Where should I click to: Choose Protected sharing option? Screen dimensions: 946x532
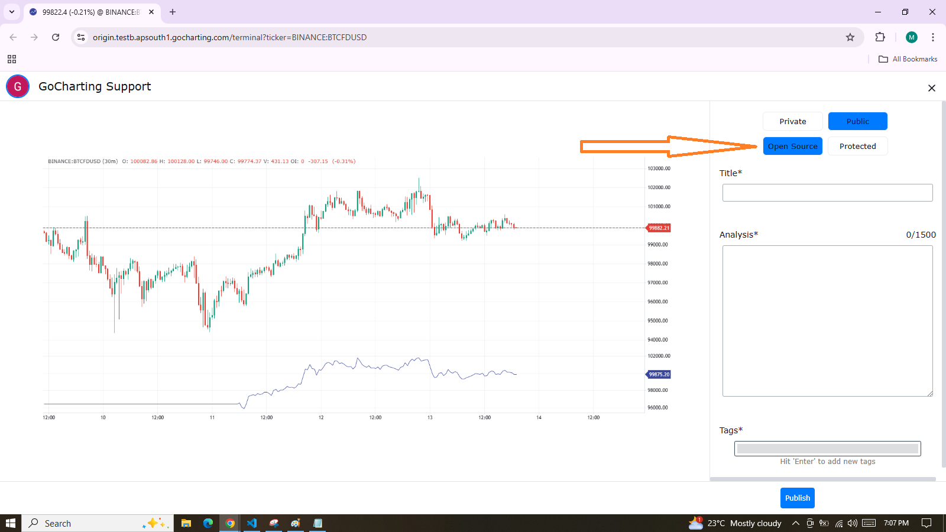(857, 146)
